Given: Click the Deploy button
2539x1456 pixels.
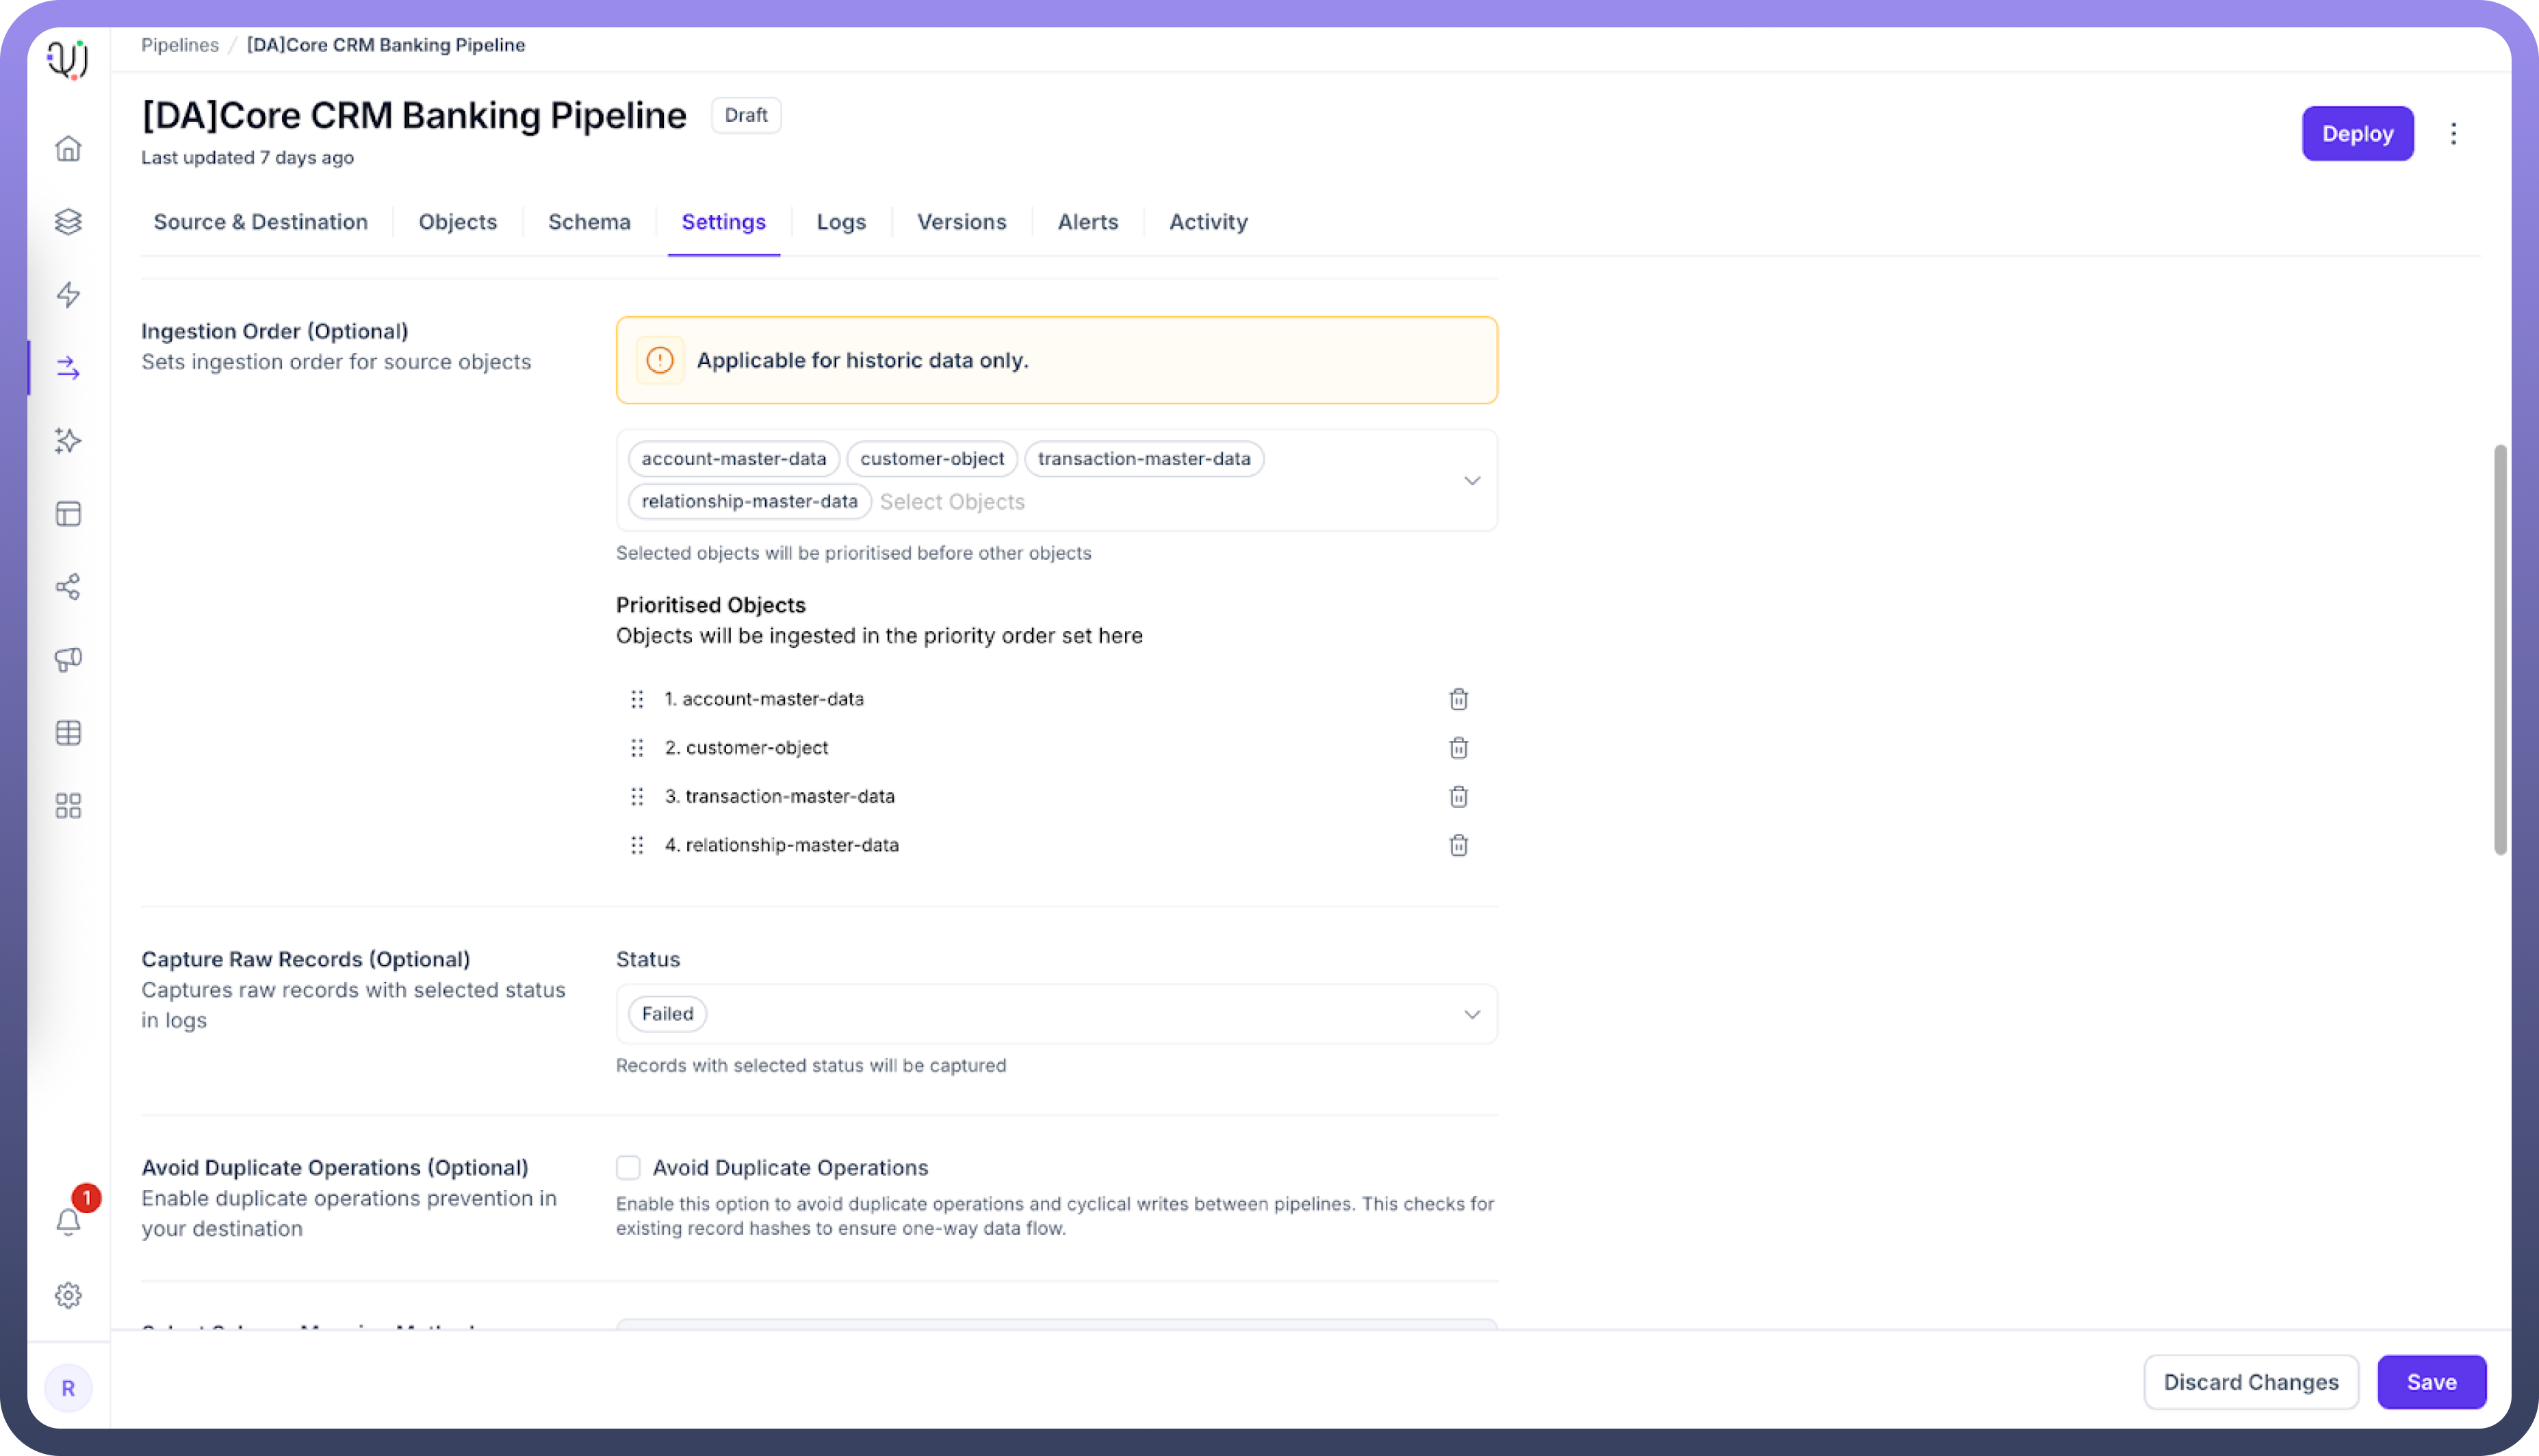Looking at the screenshot, I should click(x=2357, y=134).
